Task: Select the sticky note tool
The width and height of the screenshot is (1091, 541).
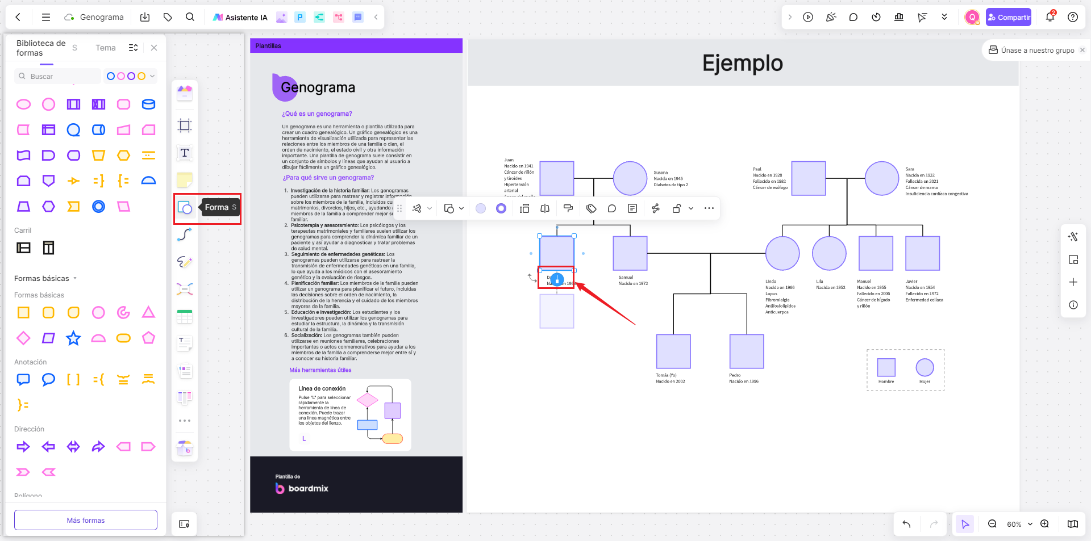Action: tap(185, 180)
